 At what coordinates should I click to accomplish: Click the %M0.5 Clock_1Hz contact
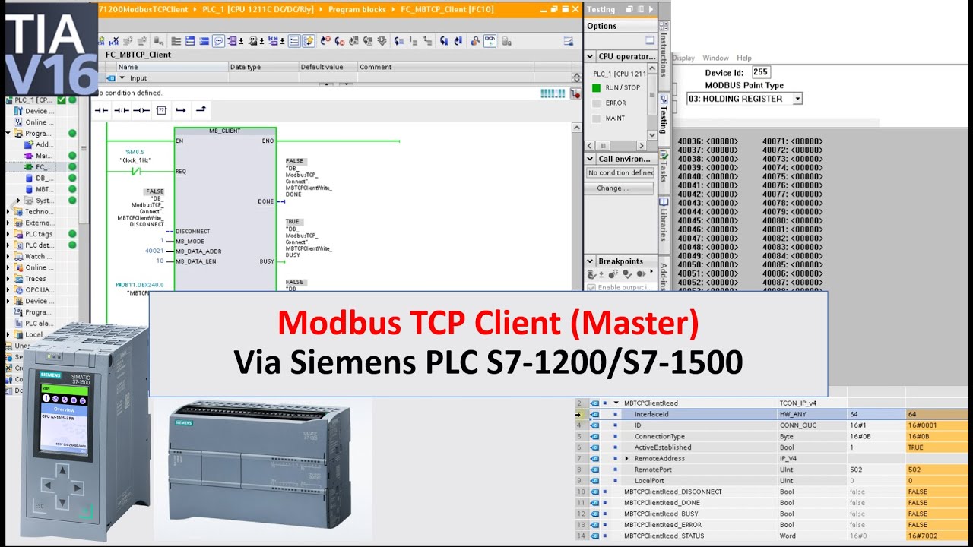point(138,171)
